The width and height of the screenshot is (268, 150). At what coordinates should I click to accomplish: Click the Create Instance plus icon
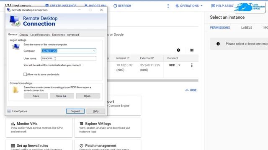point(47,5)
